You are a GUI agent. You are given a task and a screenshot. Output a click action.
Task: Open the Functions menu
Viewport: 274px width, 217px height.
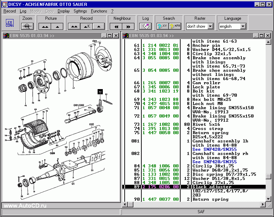click(x=99, y=11)
